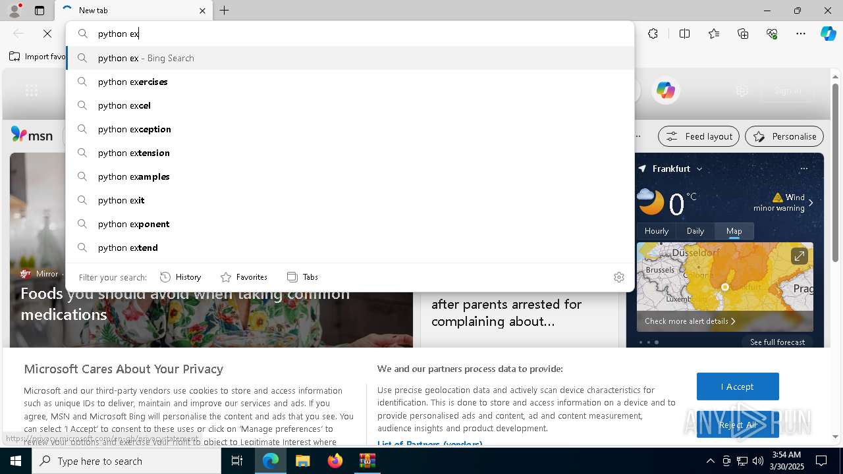
Task: Open the network status tray icon
Action: (742, 461)
